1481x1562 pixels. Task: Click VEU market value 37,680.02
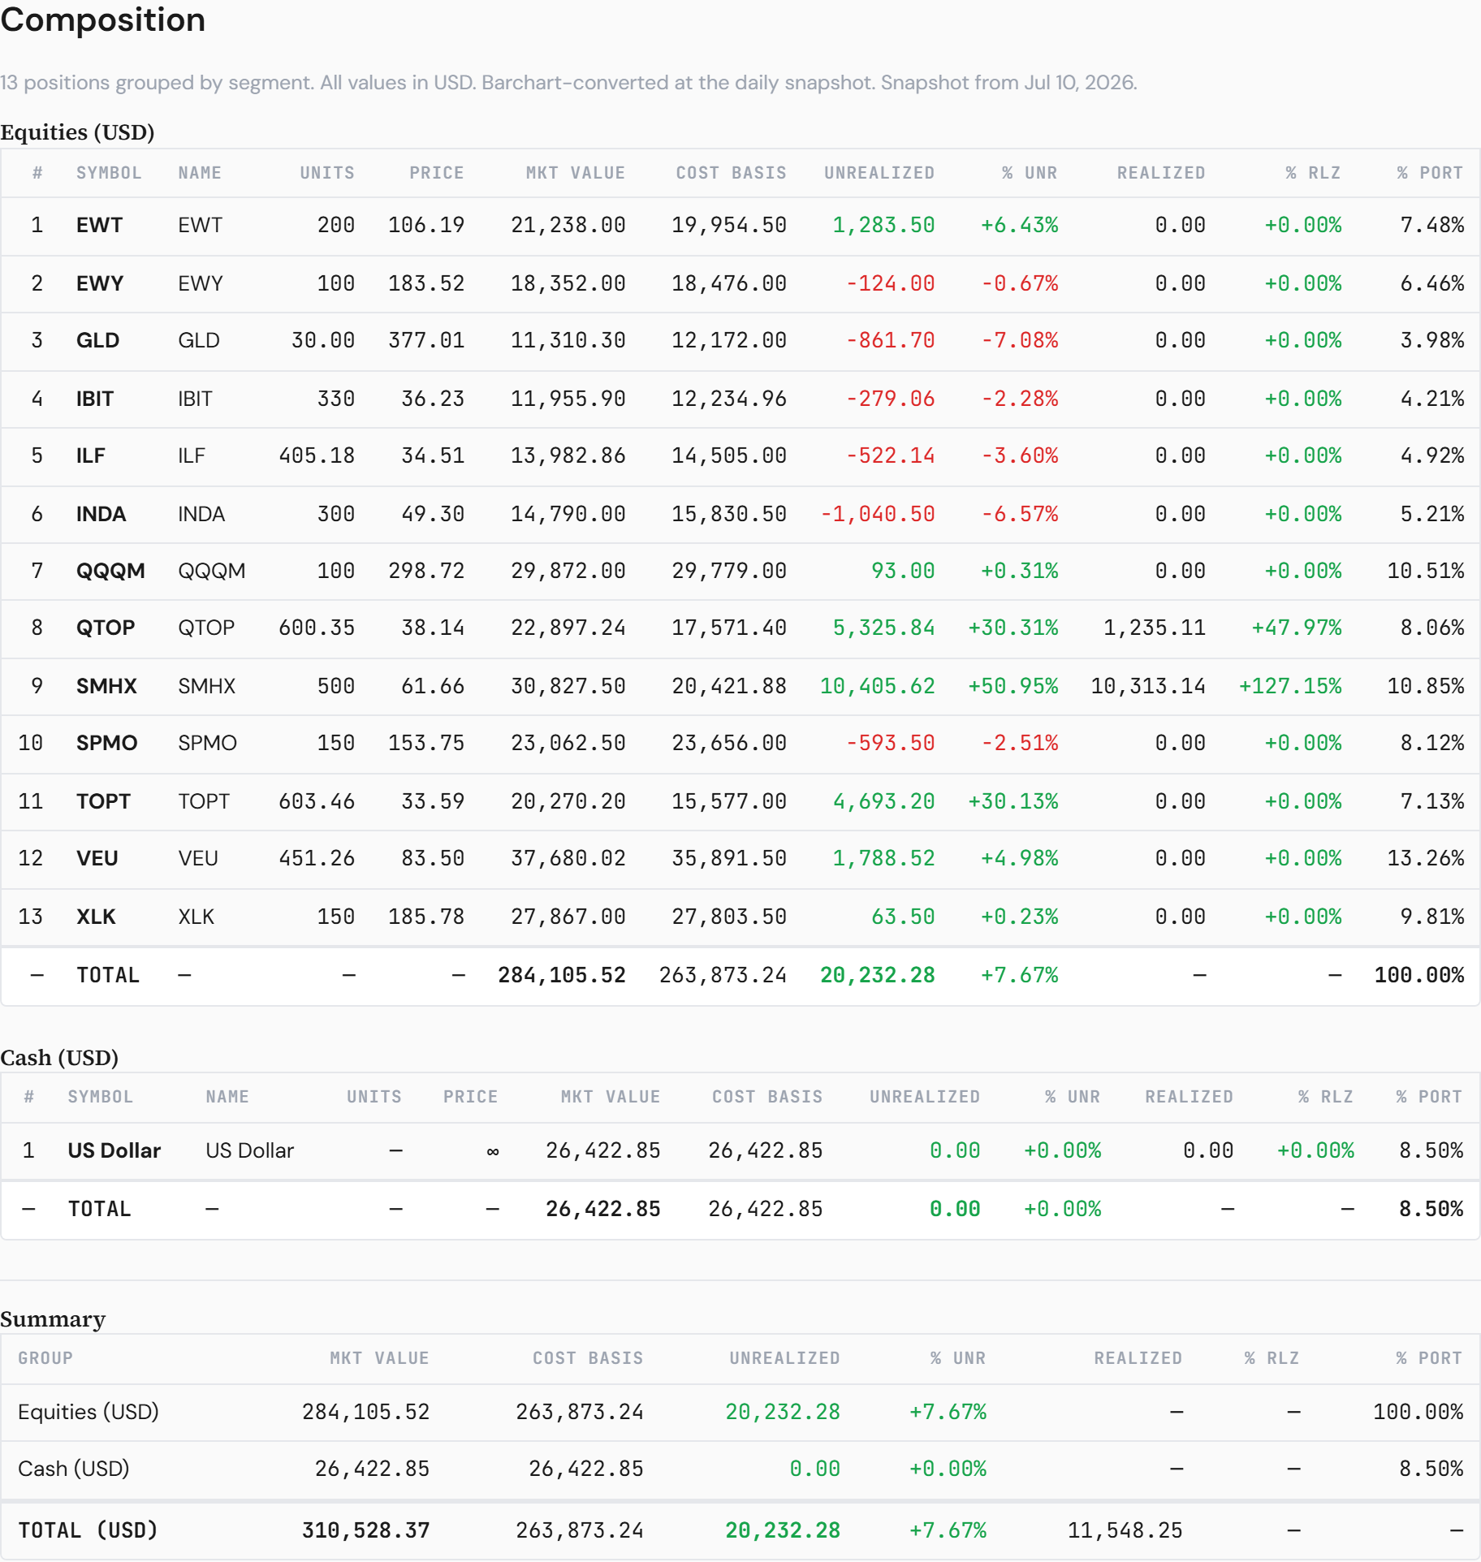(568, 858)
